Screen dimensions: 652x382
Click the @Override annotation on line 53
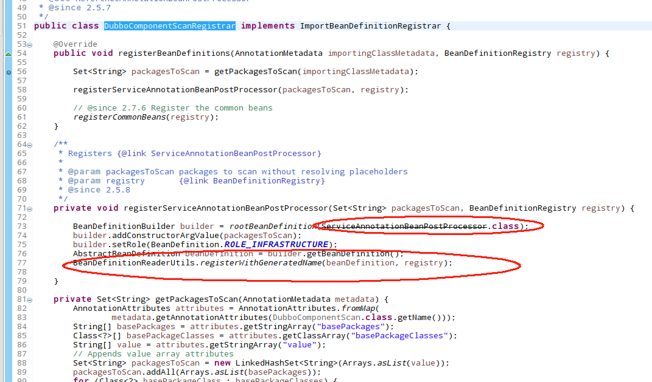[x=75, y=44]
